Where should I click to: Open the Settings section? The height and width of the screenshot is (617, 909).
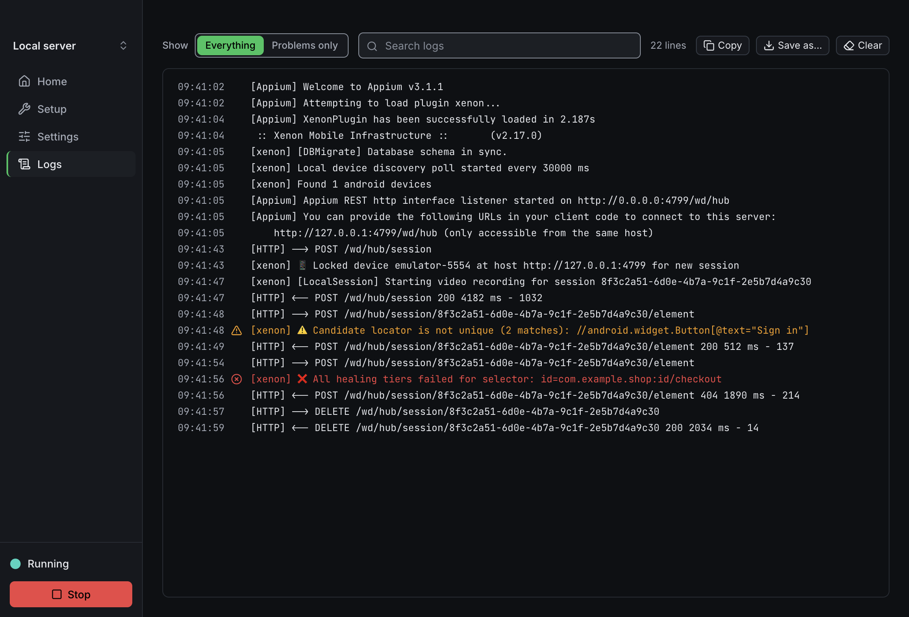click(71, 136)
